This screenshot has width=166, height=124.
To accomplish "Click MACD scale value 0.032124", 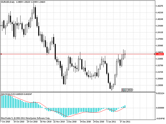I will 160,93.
